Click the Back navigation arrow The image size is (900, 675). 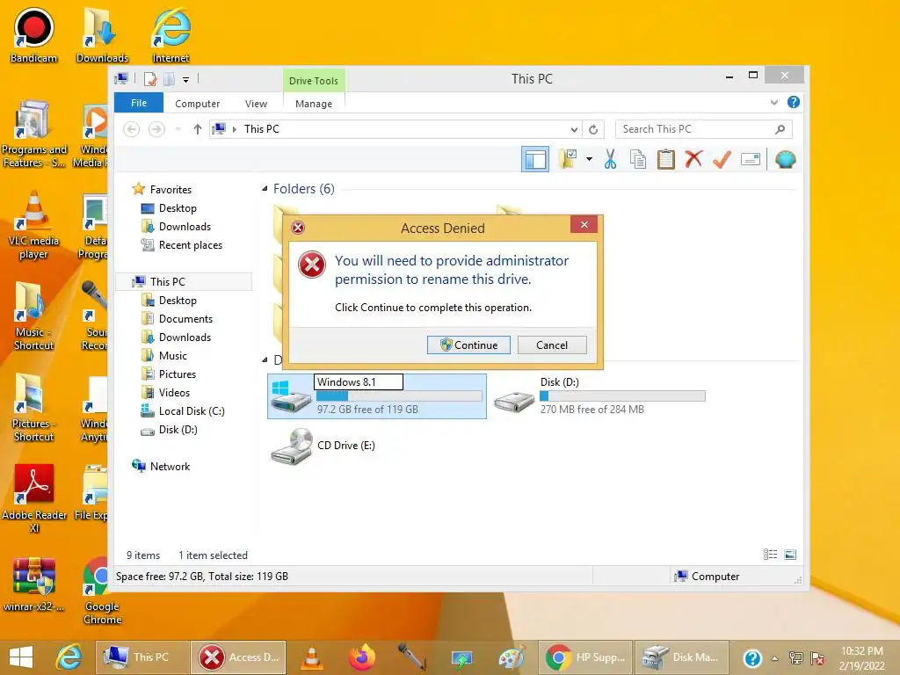tap(132, 129)
